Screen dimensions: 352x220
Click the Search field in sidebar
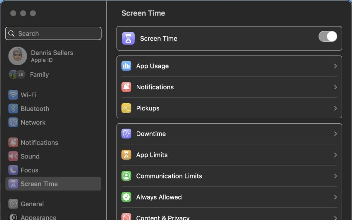click(x=53, y=34)
